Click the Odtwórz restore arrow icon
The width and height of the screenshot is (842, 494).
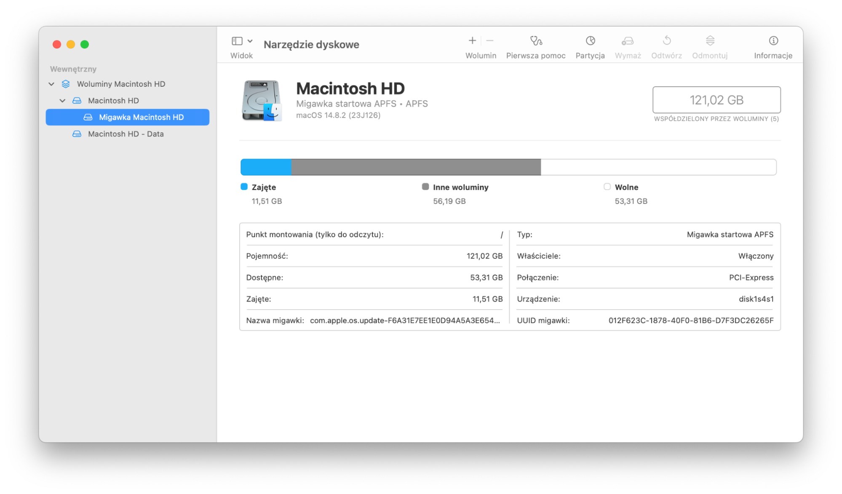tap(666, 40)
